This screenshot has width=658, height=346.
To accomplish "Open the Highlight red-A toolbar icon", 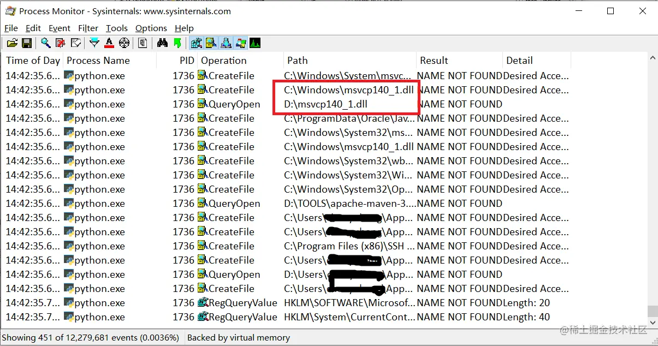I will pos(109,43).
